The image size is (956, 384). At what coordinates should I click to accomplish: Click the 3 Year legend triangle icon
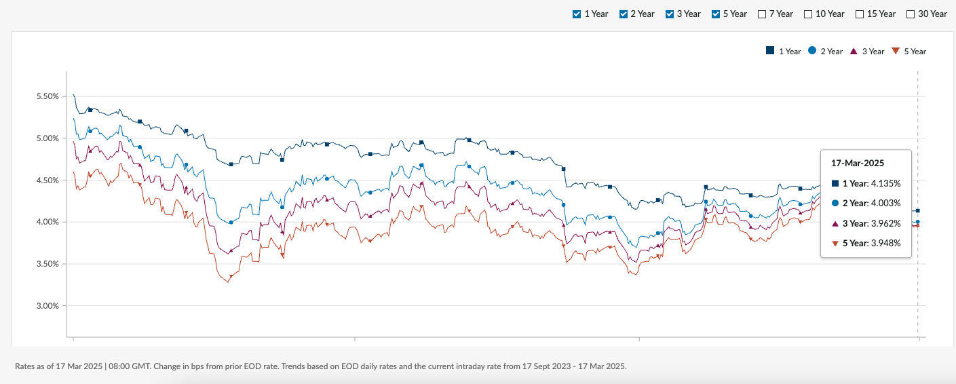(x=854, y=51)
